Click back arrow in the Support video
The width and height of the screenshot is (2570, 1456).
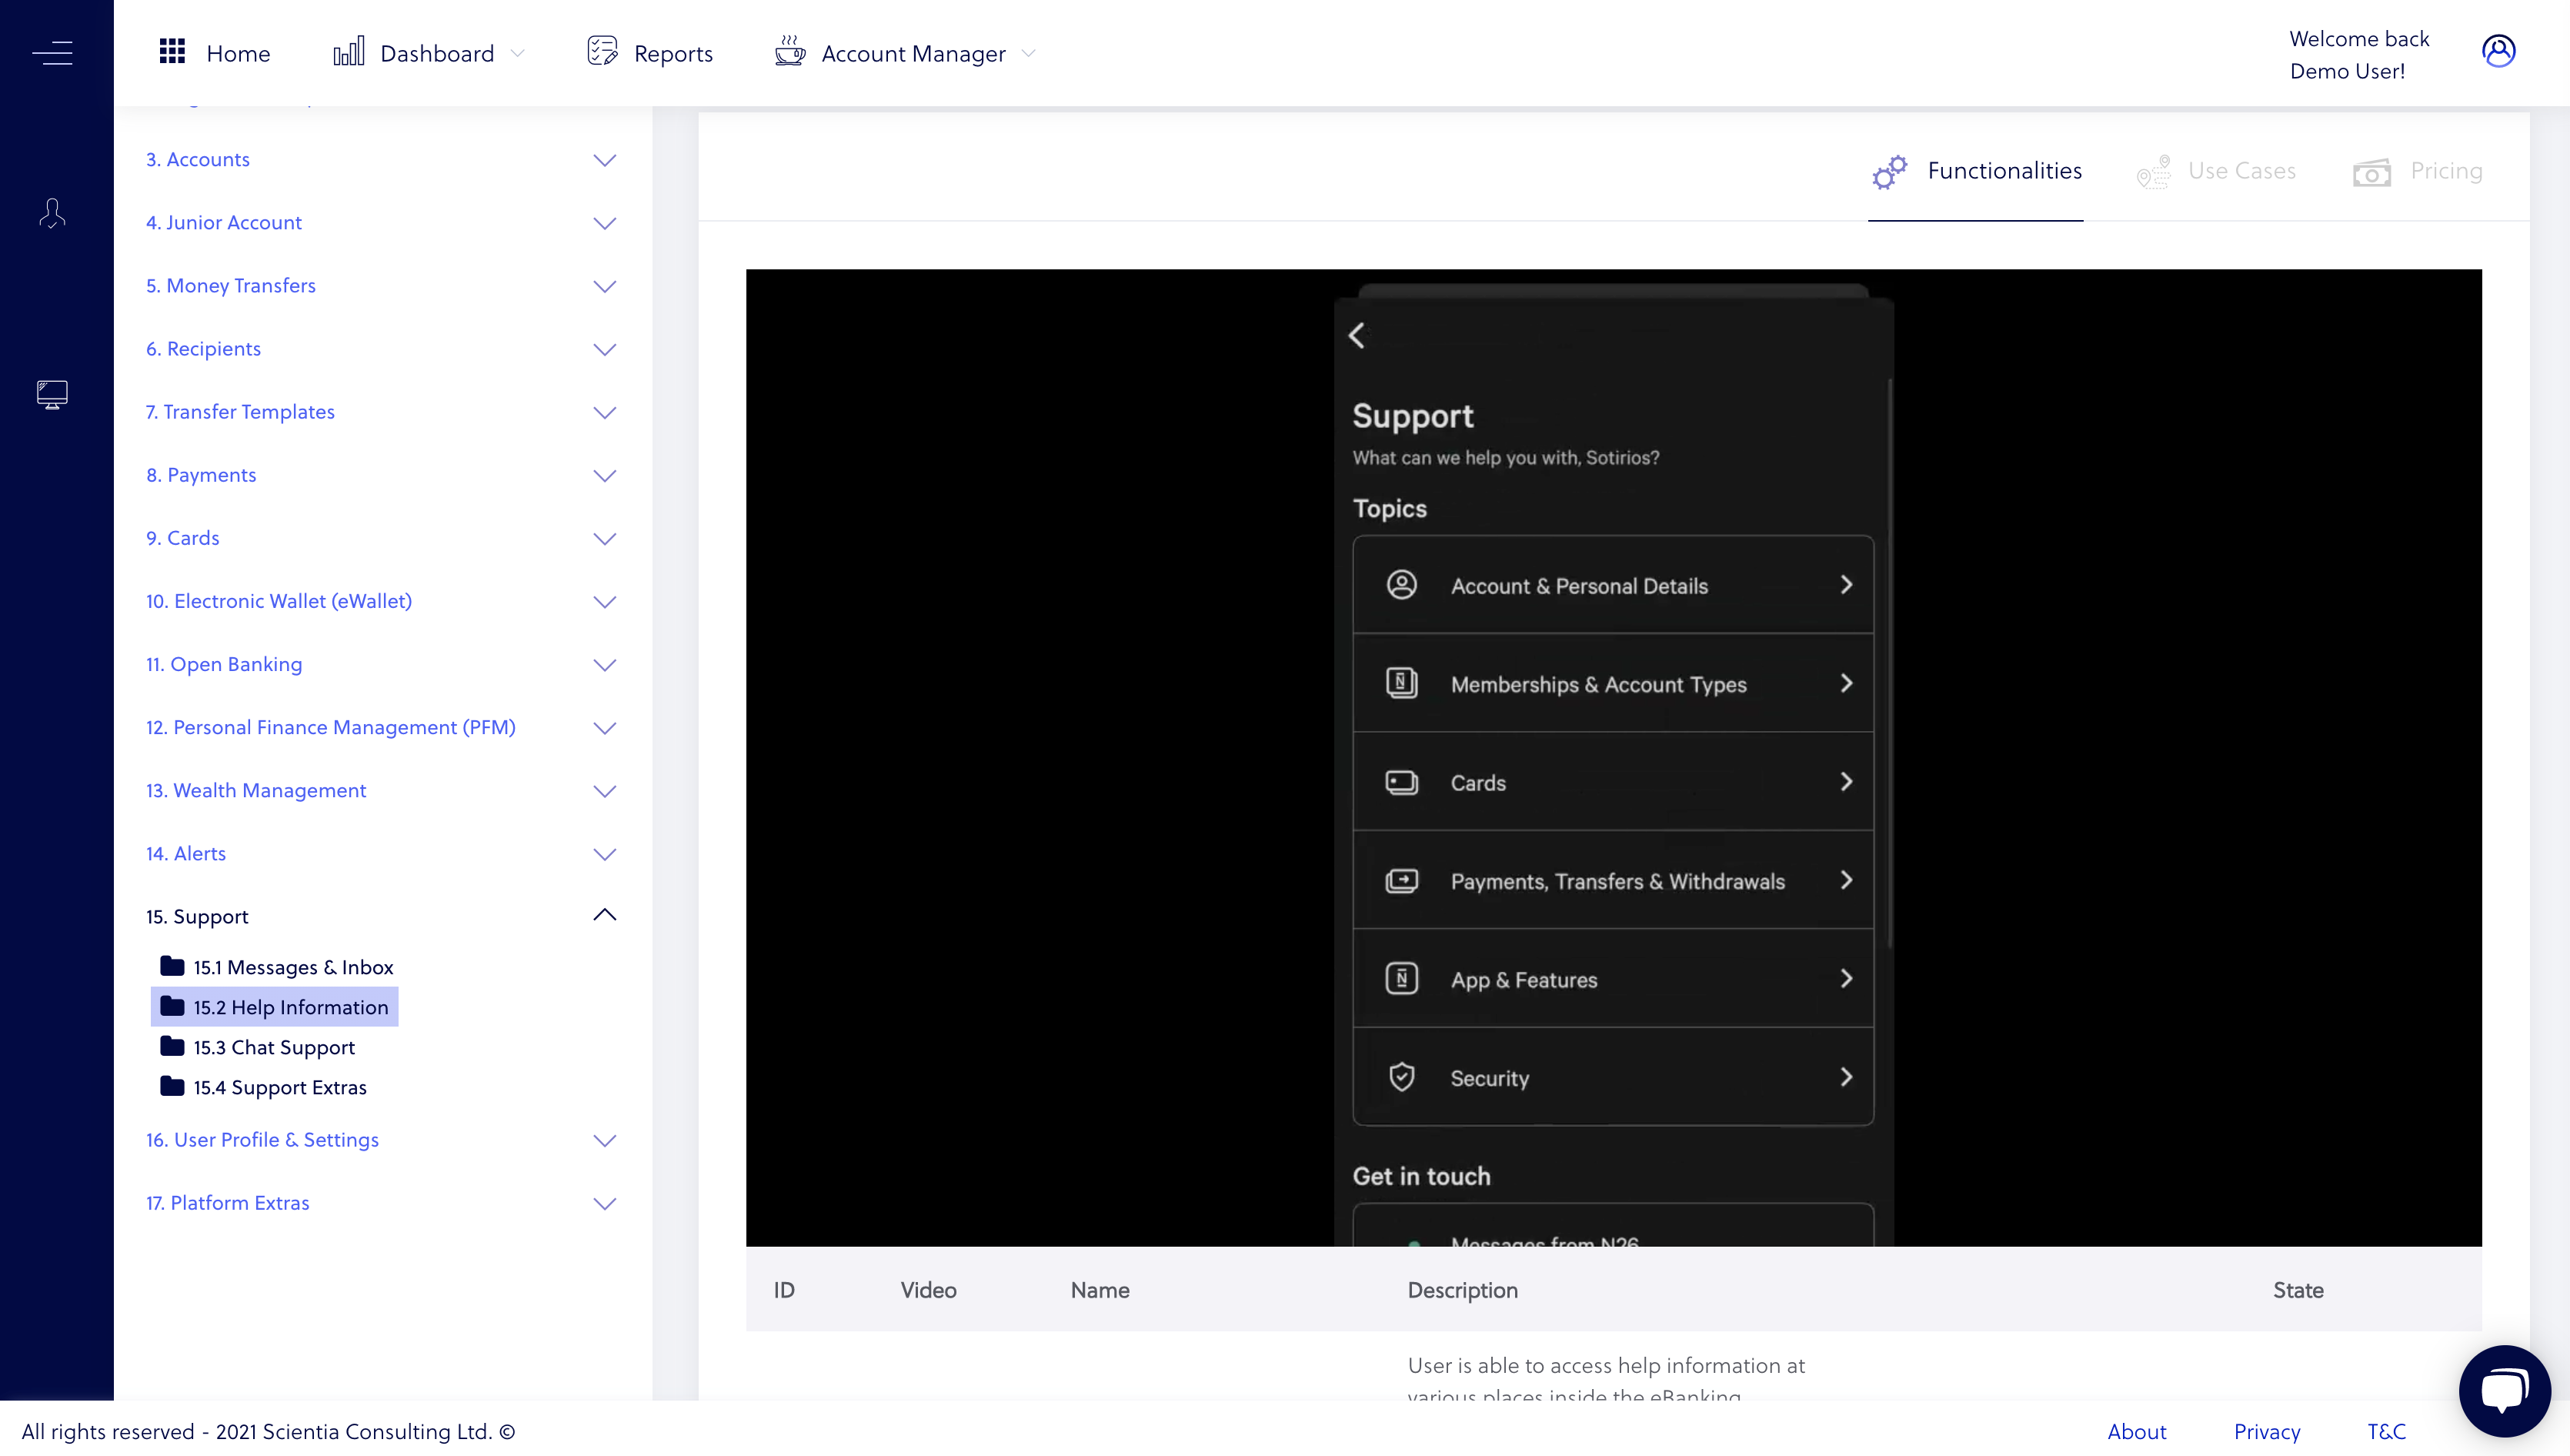click(x=1357, y=336)
